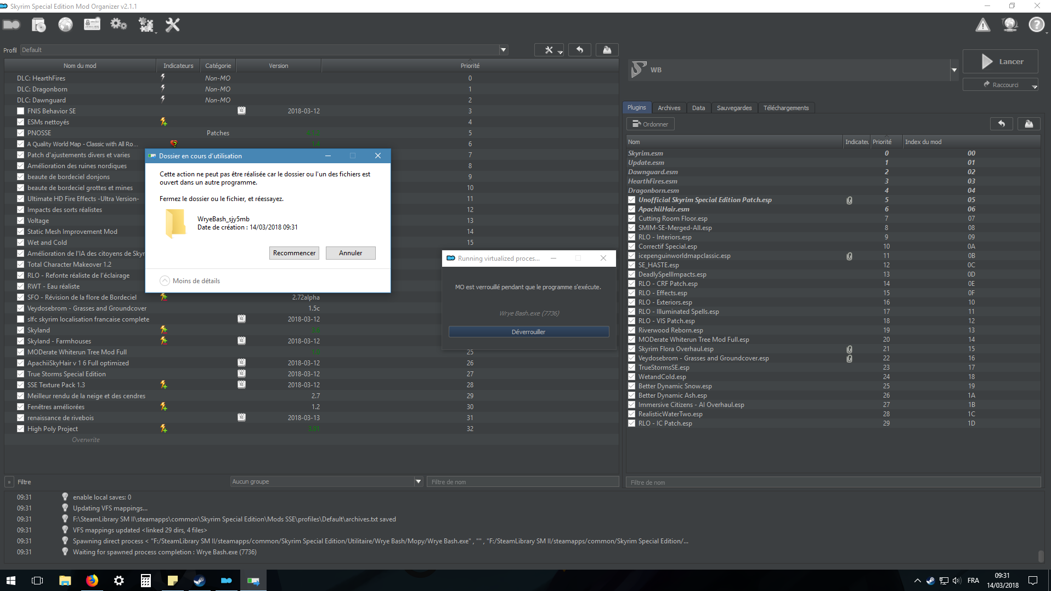Click the Update globe icon at top right

[x=1009, y=25]
